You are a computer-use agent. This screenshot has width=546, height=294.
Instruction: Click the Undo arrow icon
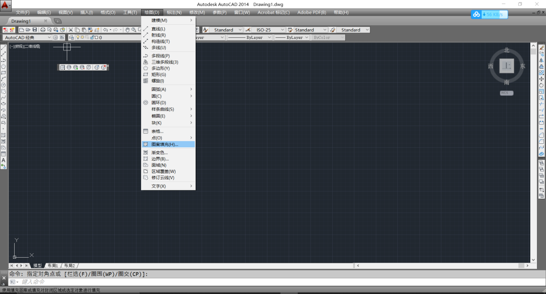coord(106,30)
